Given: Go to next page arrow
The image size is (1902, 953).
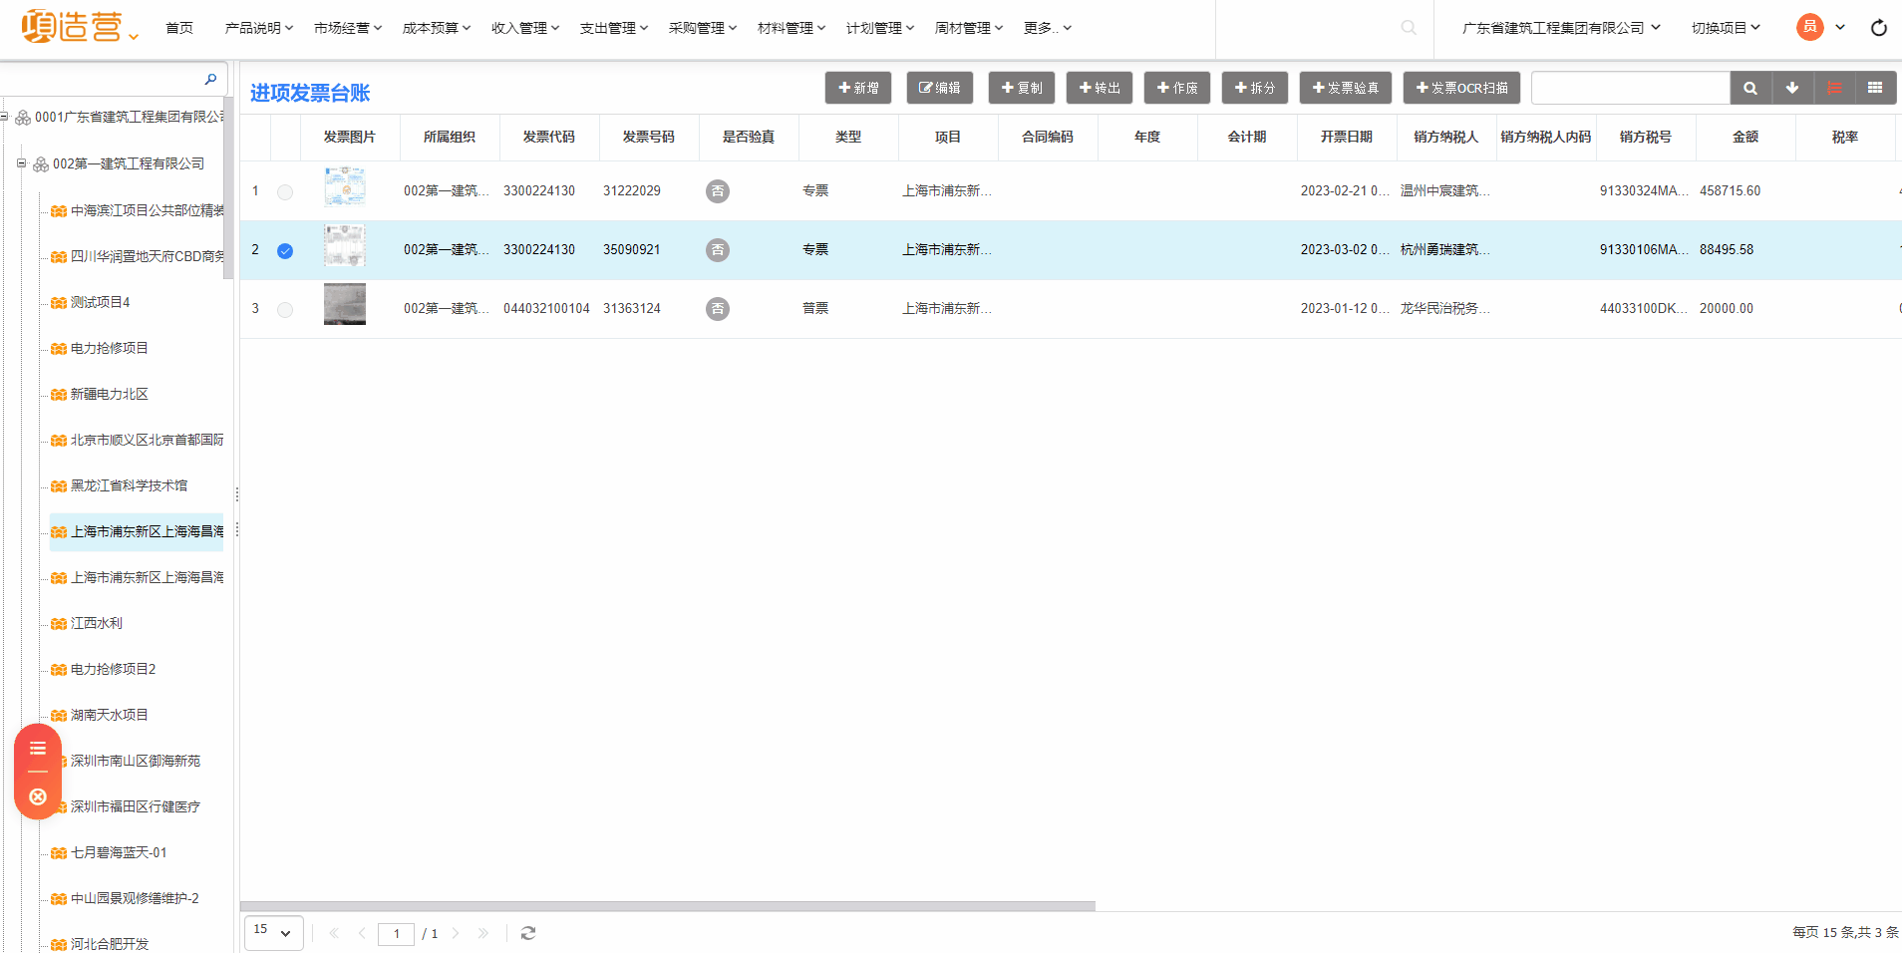Looking at the screenshot, I should tap(456, 933).
